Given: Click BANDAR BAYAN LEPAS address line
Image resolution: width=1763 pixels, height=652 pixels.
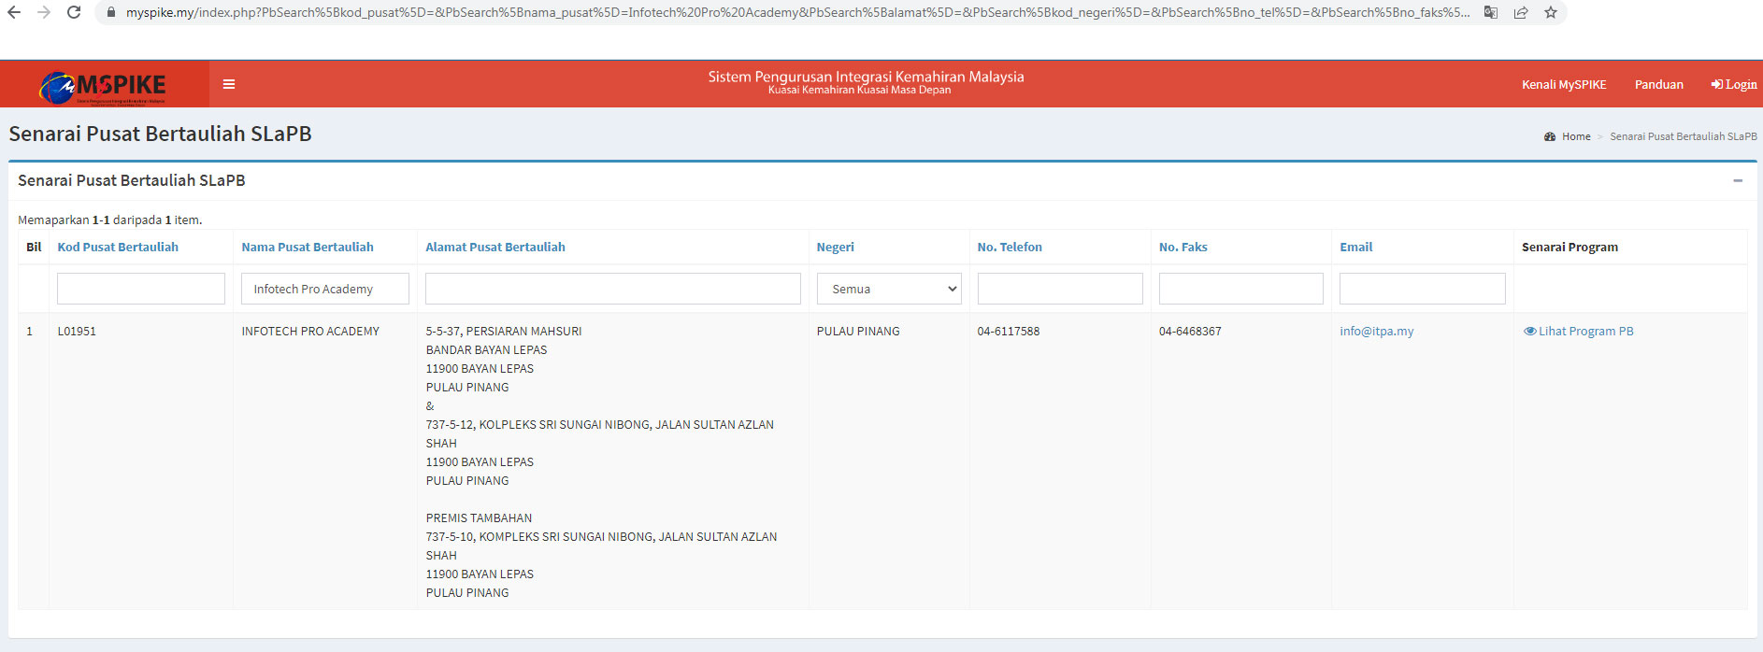Looking at the screenshot, I should [x=487, y=349].
